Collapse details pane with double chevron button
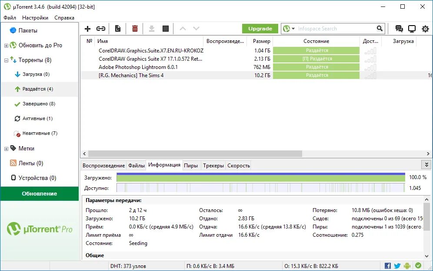 tap(426, 165)
